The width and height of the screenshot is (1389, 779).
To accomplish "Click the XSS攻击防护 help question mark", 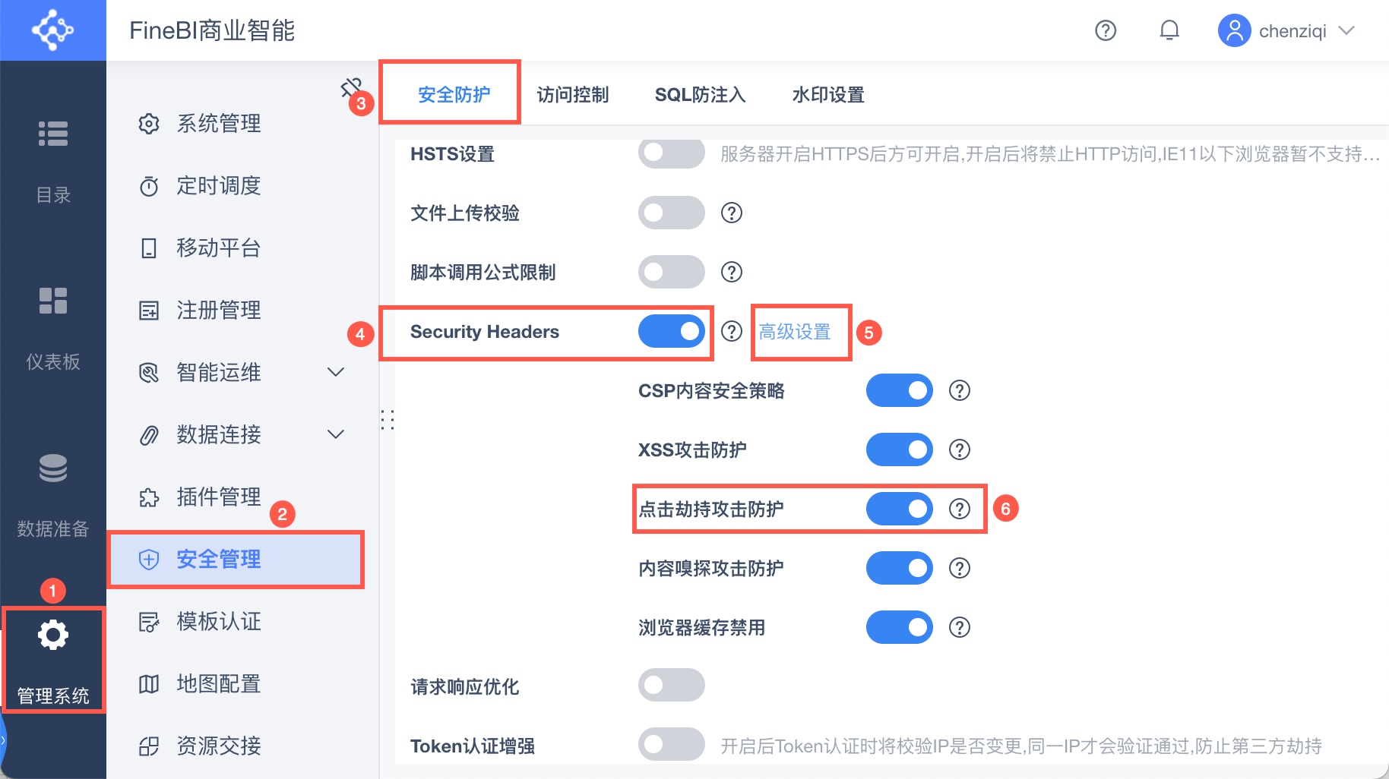I will point(959,449).
